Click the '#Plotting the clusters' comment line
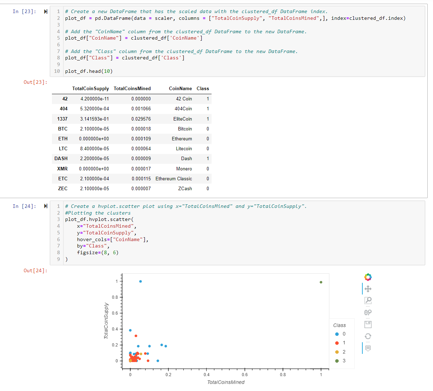This screenshot has width=433, height=391. (98, 213)
